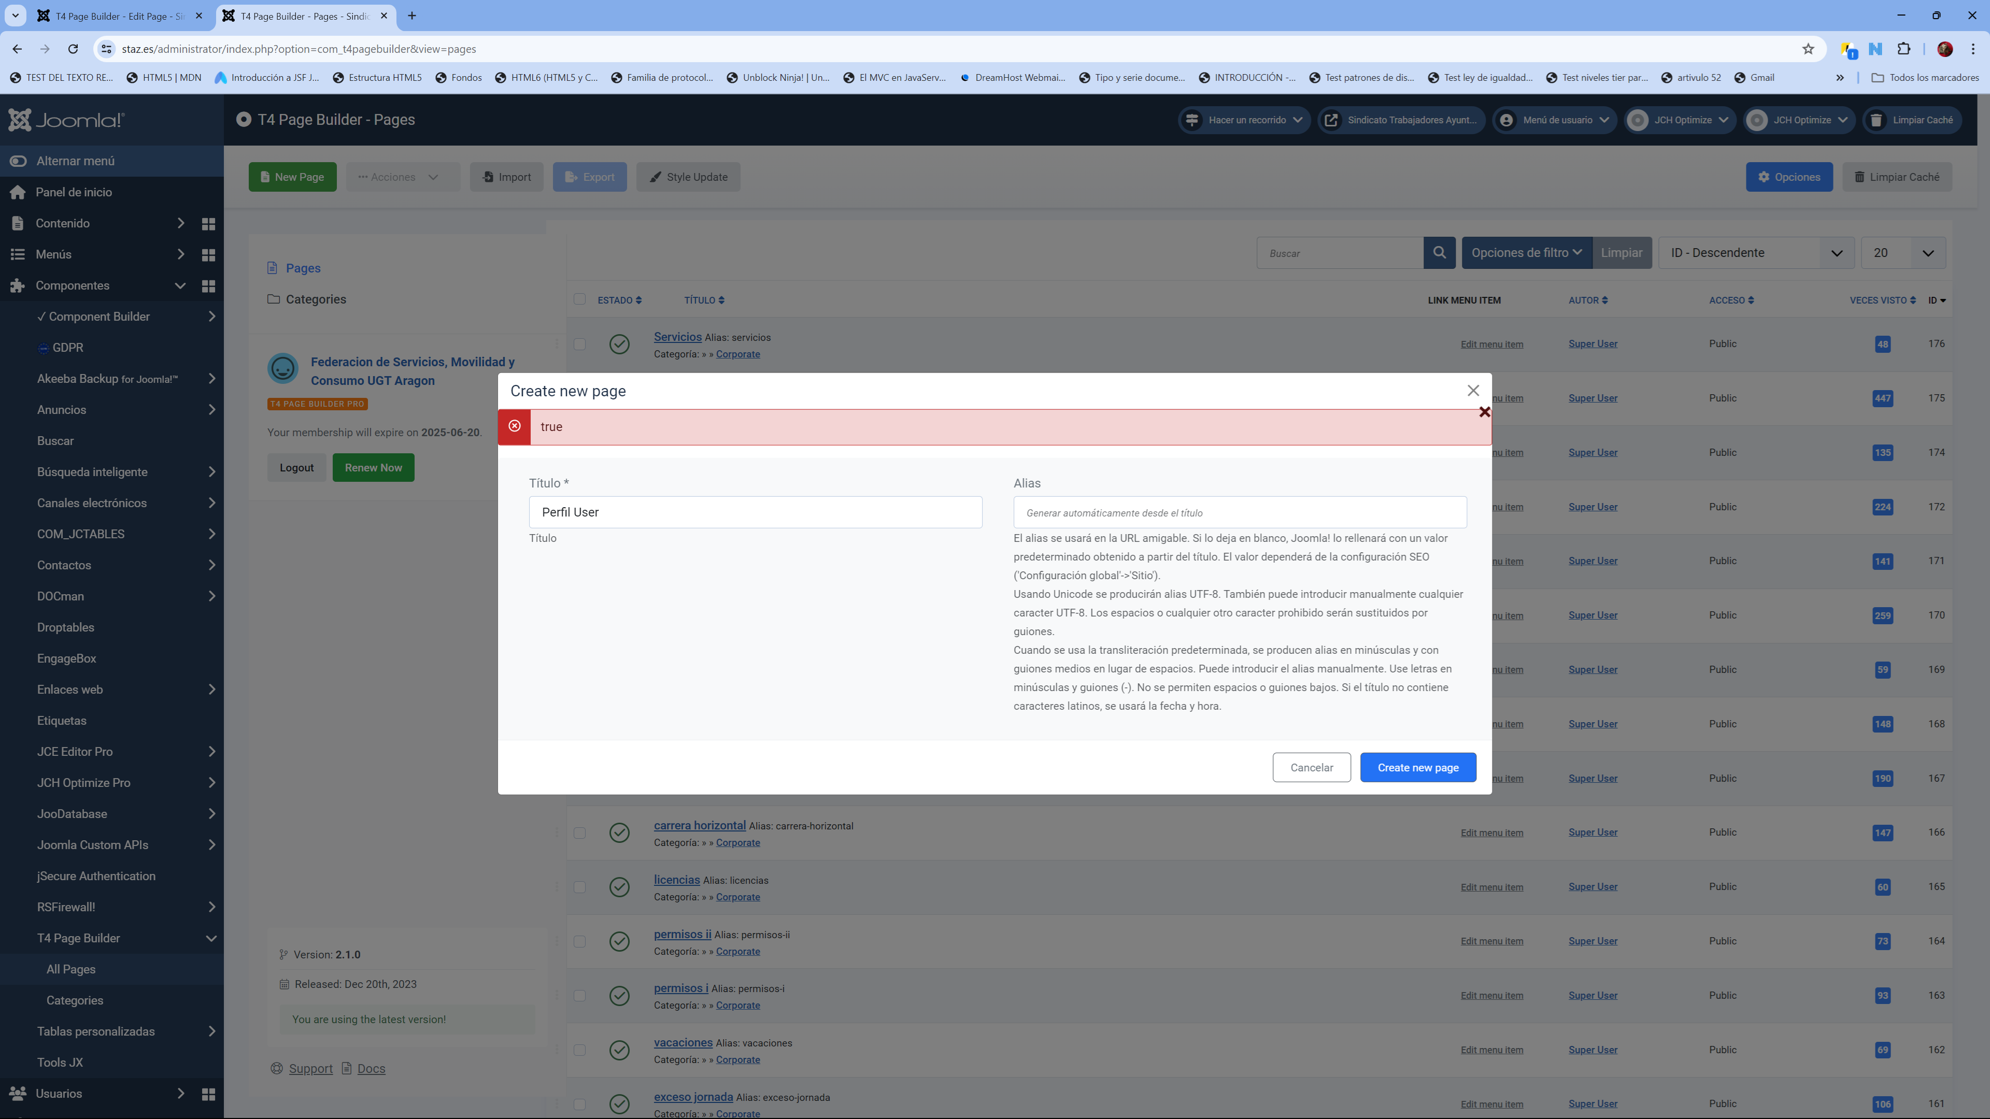The image size is (1990, 1119).
Task: Check the licencias row checkbox
Action: click(579, 886)
